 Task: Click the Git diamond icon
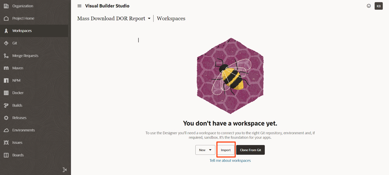6,43
